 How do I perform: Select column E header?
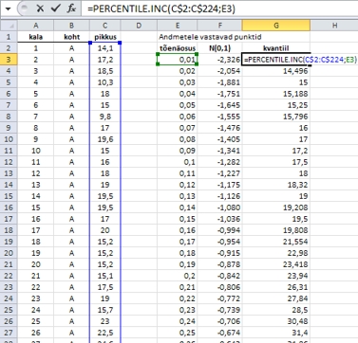click(178, 26)
